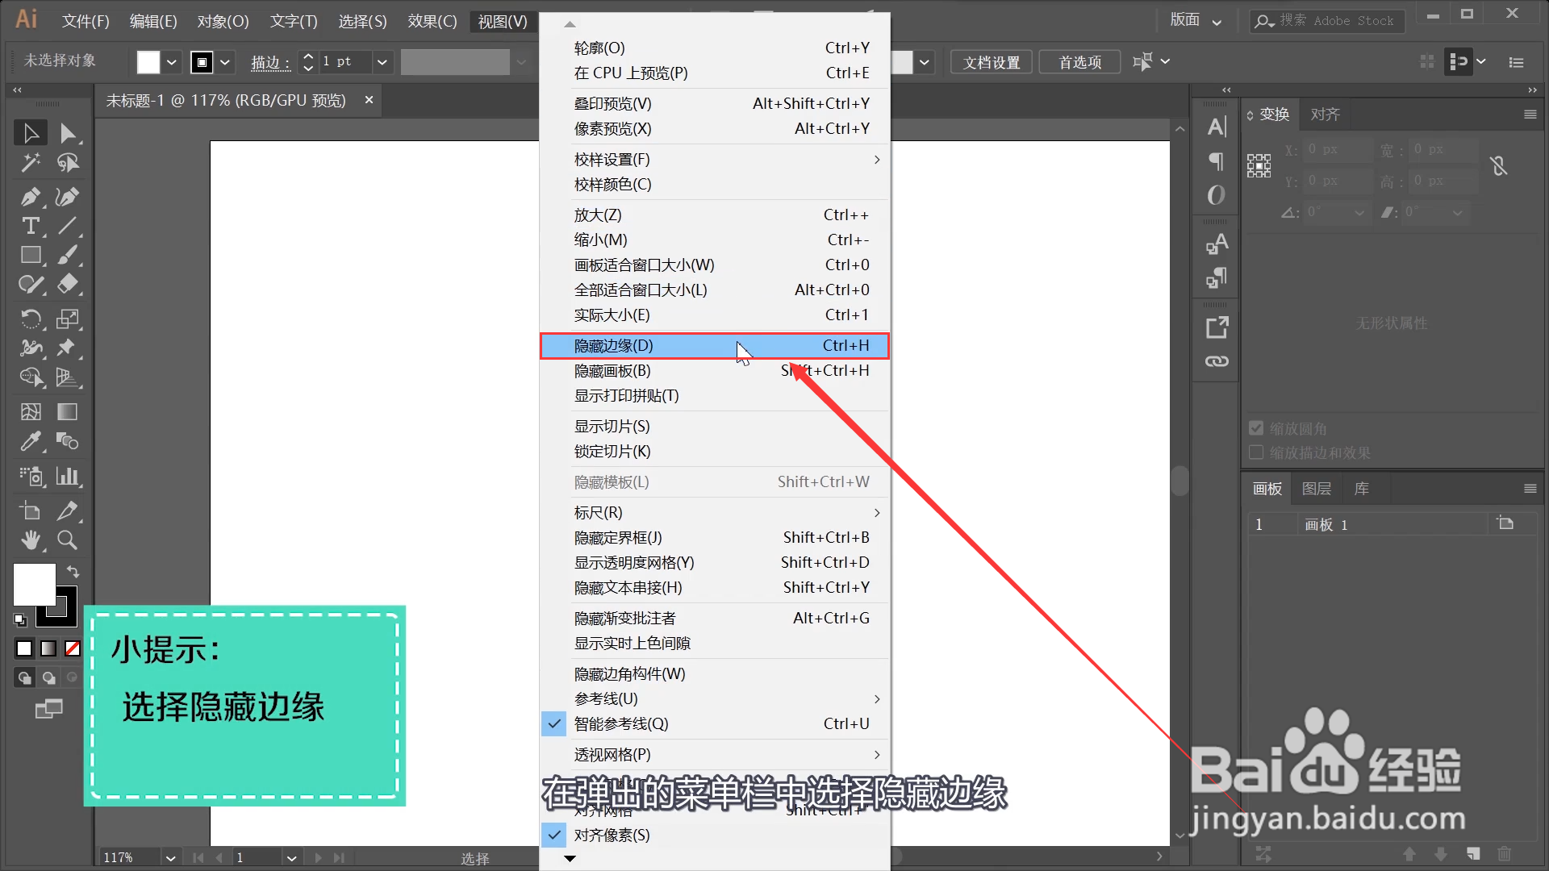Choose the Magic Wand tool
The height and width of the screenshot is (871, 1549).
(30, 164)
